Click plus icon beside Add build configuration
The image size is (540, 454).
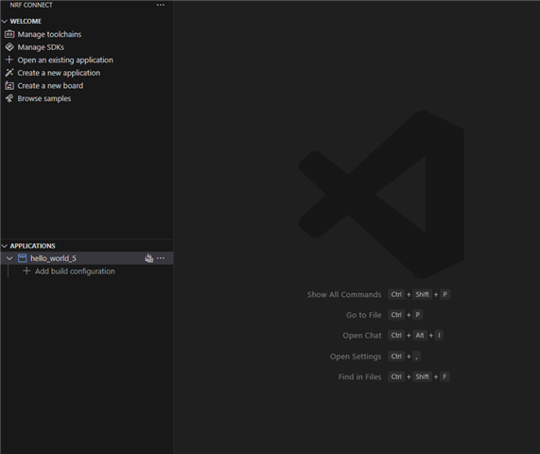(26, 271)
